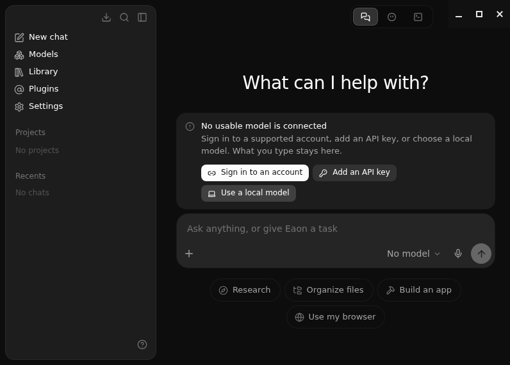510x365 pixels.
Task: Click the send arrow button
Action: pyautogui.click(x=481, y=254)
